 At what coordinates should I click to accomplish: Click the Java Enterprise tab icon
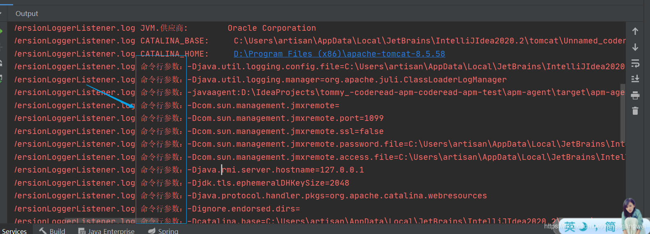point(82,231)
